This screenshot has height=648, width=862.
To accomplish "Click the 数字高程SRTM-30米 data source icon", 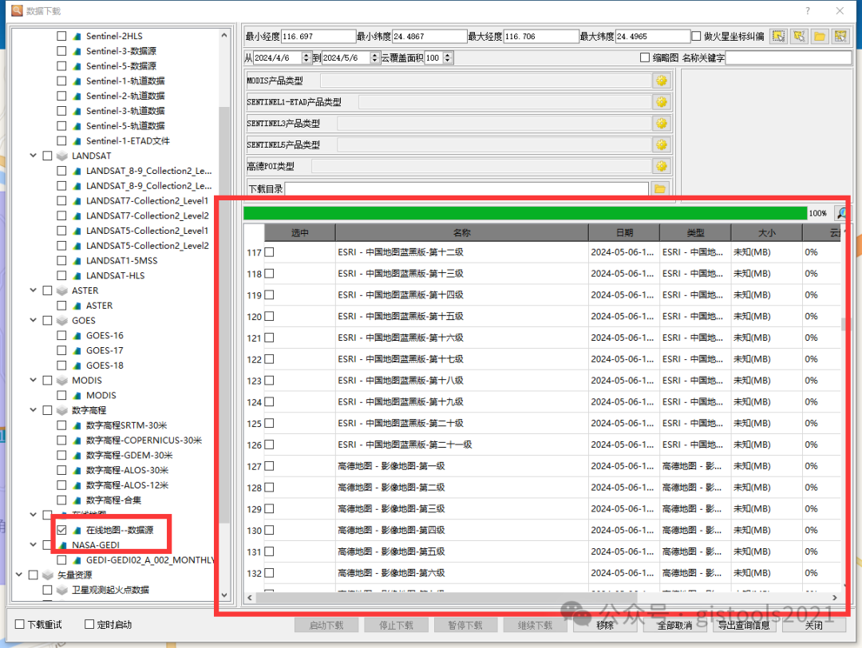I will tap(77, 425).
